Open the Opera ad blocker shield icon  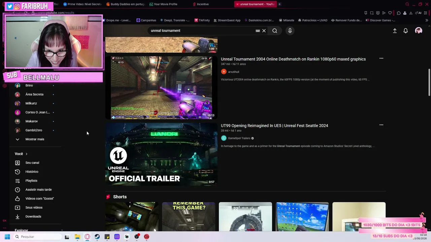pyautogui.click(x=378, y=13)
